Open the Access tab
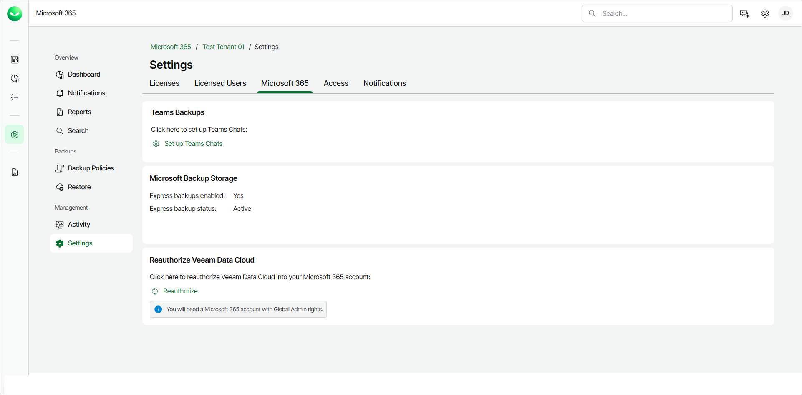 [x=336, y=83]
